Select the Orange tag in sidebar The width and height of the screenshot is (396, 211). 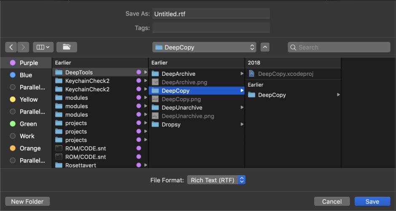(x=26, y=148)
